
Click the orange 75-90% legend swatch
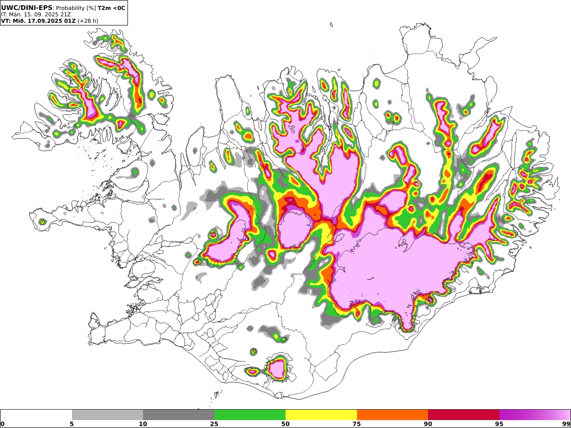(392, 415)
